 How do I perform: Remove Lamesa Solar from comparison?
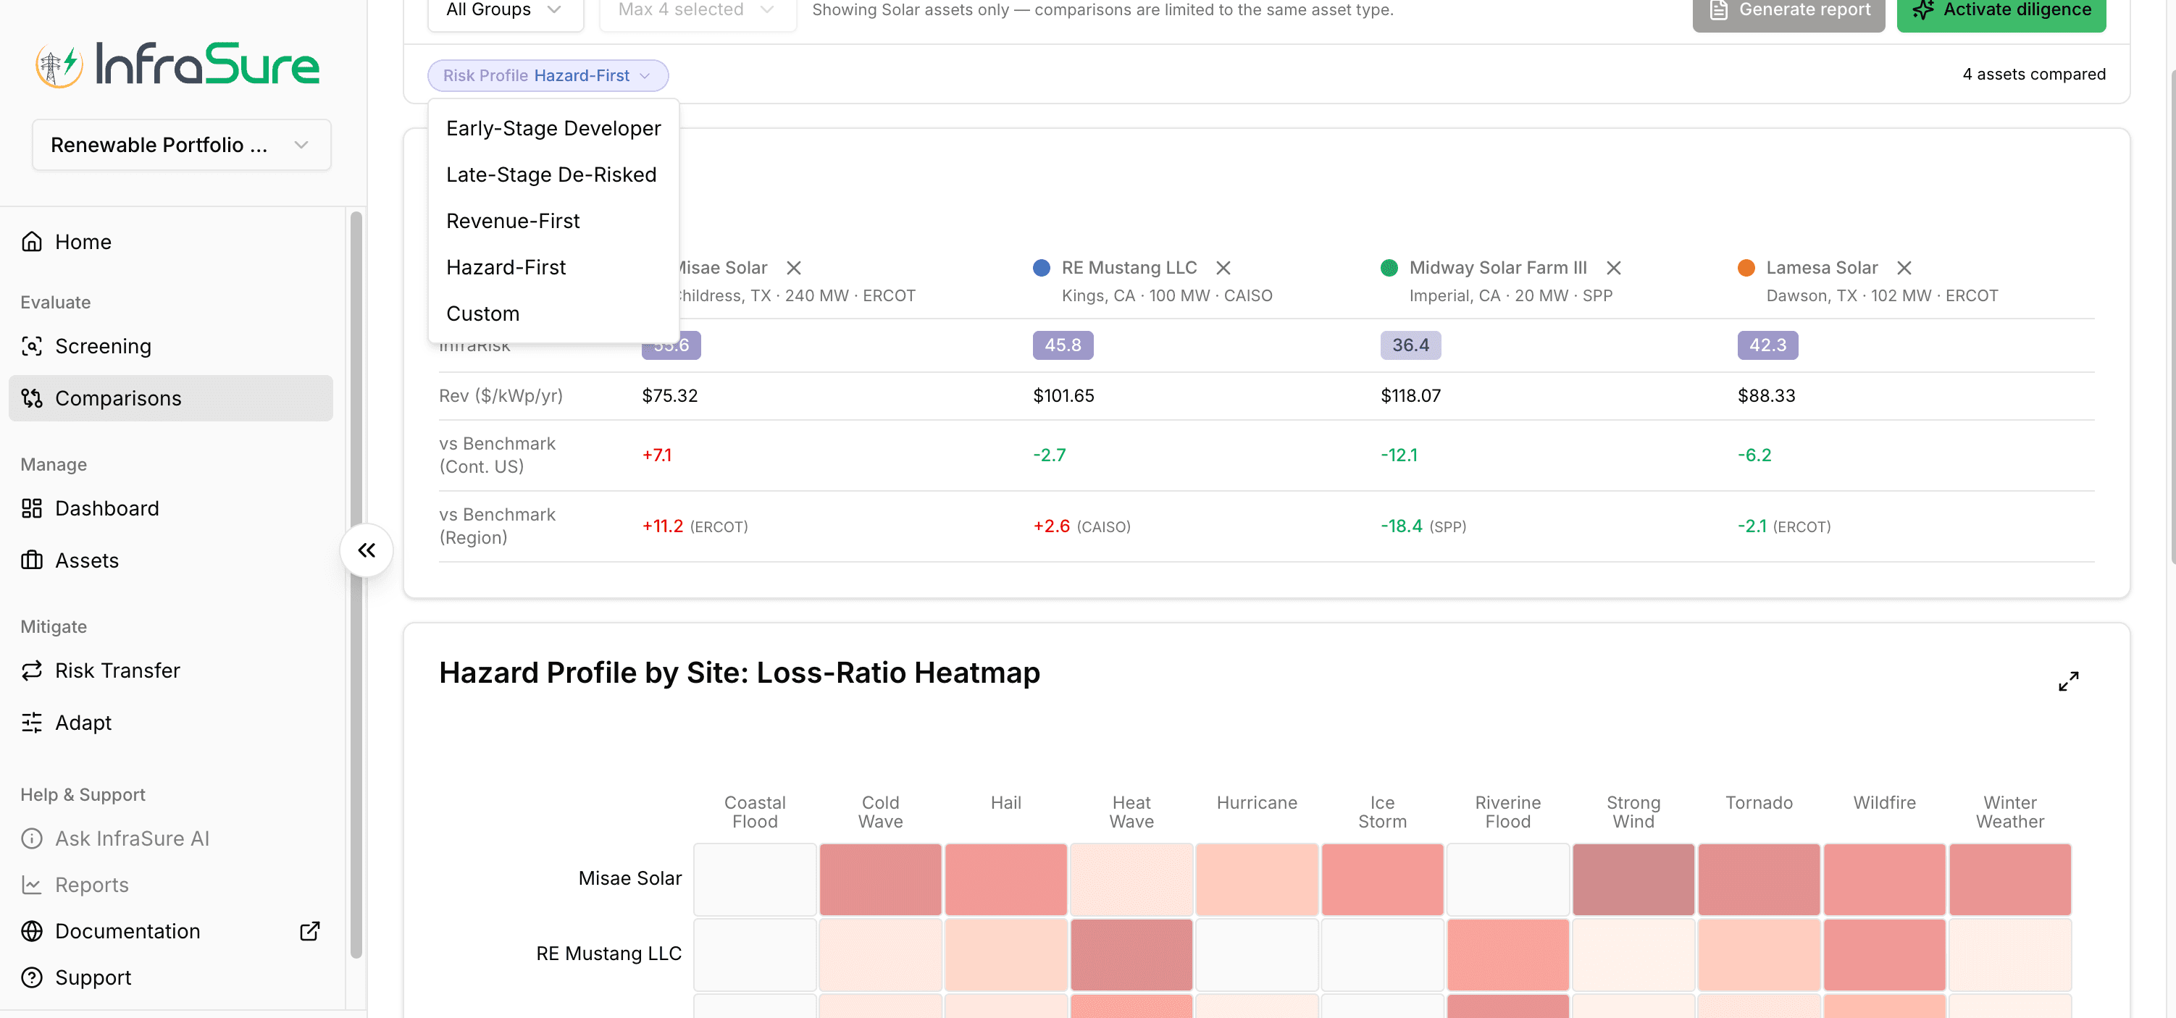(1904, 269)
